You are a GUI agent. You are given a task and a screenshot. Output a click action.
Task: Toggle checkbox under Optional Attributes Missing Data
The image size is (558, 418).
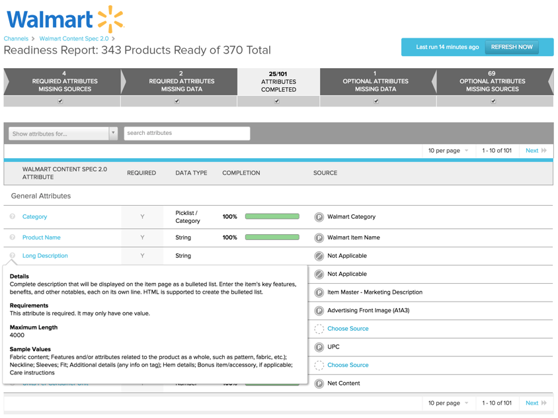(x=376, y=101)
